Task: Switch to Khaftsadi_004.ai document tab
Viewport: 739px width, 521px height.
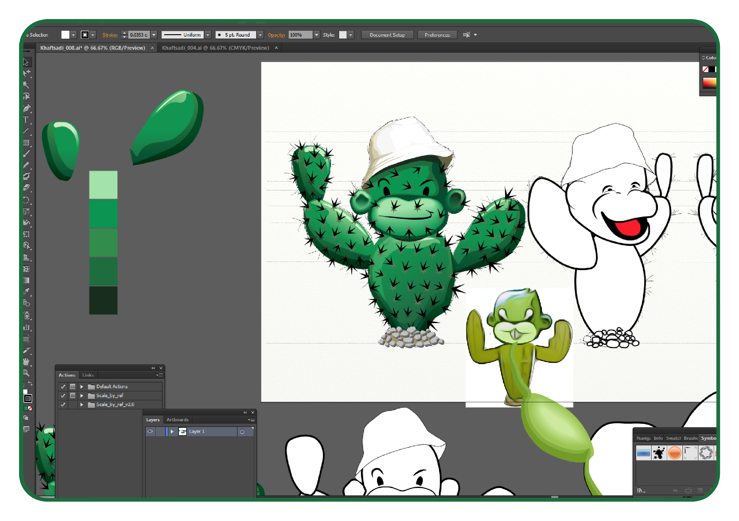Action: pyautogui.click(x=215, y=48)
